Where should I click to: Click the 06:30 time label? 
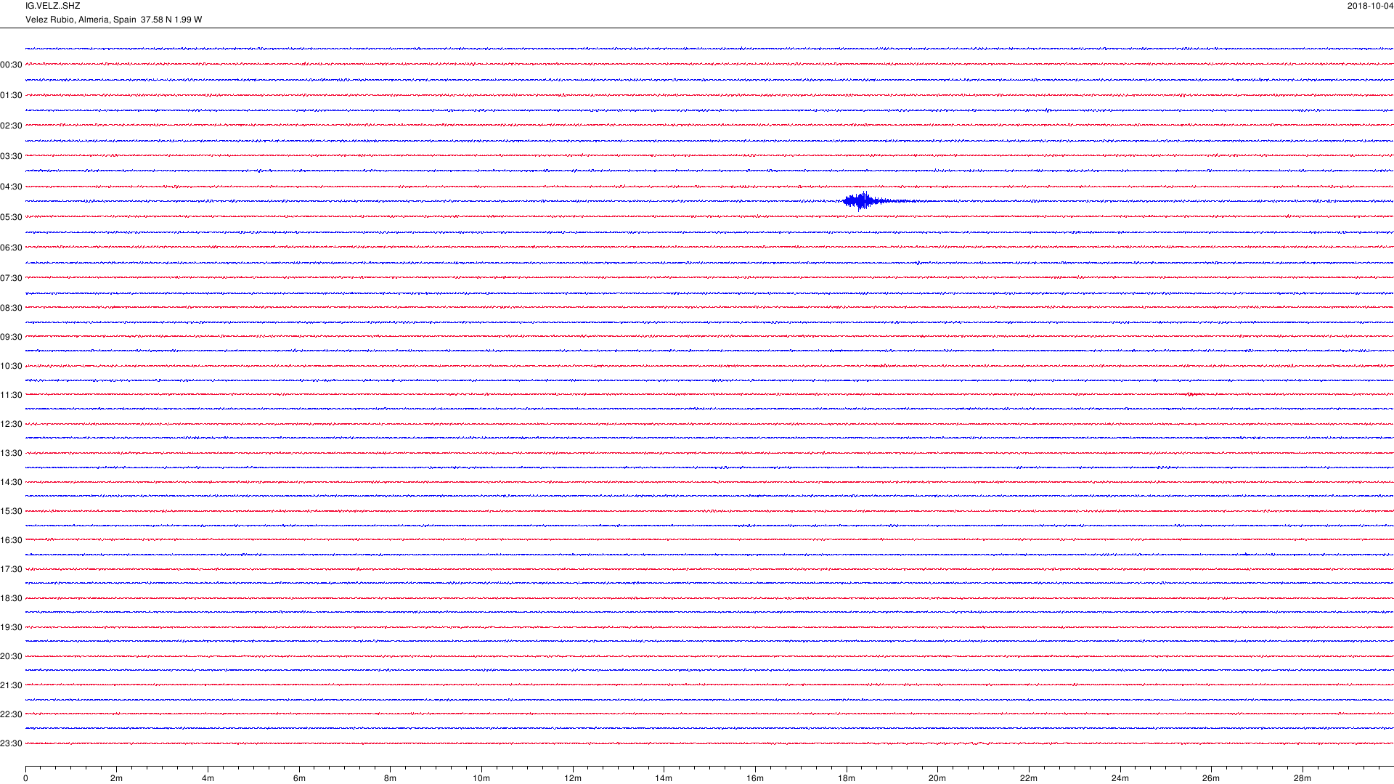tap(11, 248)
